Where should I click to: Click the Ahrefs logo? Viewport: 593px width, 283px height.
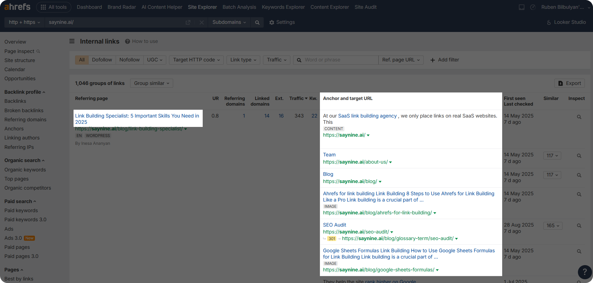click(17, 7)
